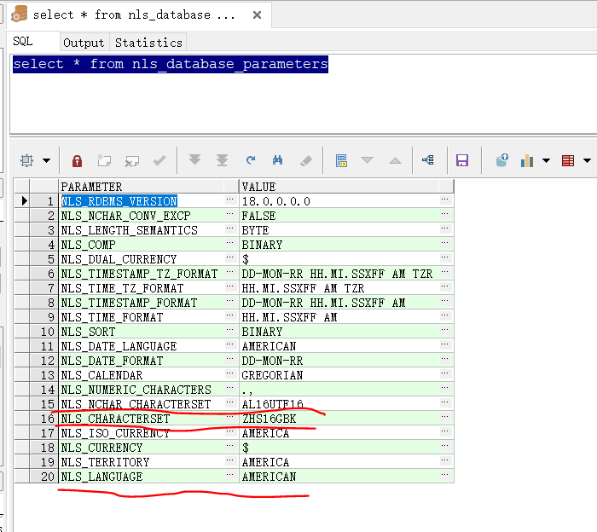Image resolution: width=597 pixels, height=532 pixels.
Task: Click the previous record up triangle
Action: pos(395,160)
